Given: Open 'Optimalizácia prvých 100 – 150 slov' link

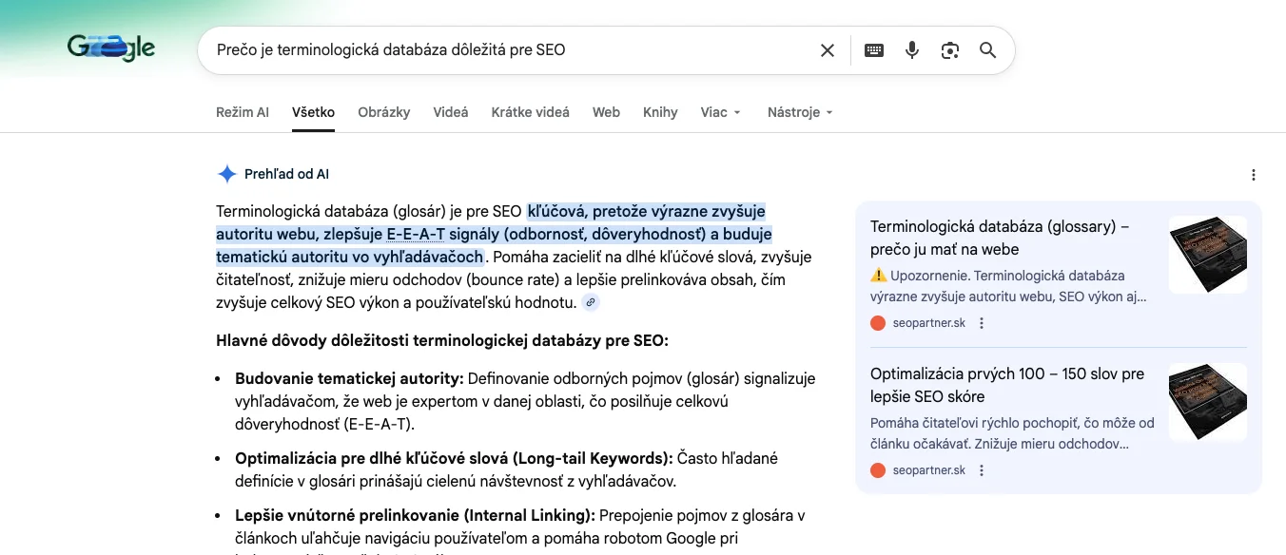Looking at the screenshot, I should tap(1007, 385).
